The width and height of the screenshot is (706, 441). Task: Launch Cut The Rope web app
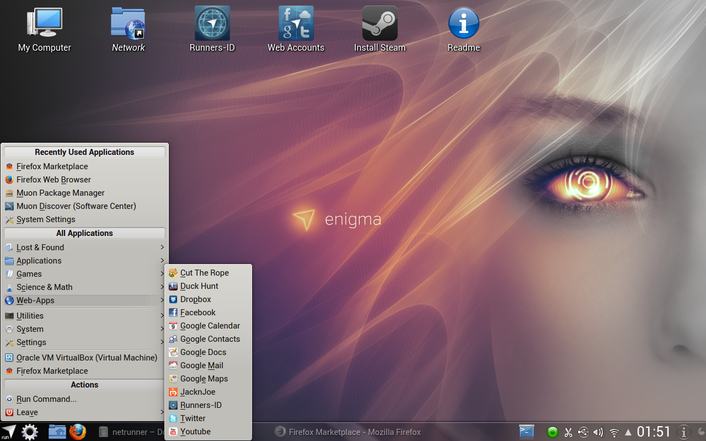pos(208,273)
